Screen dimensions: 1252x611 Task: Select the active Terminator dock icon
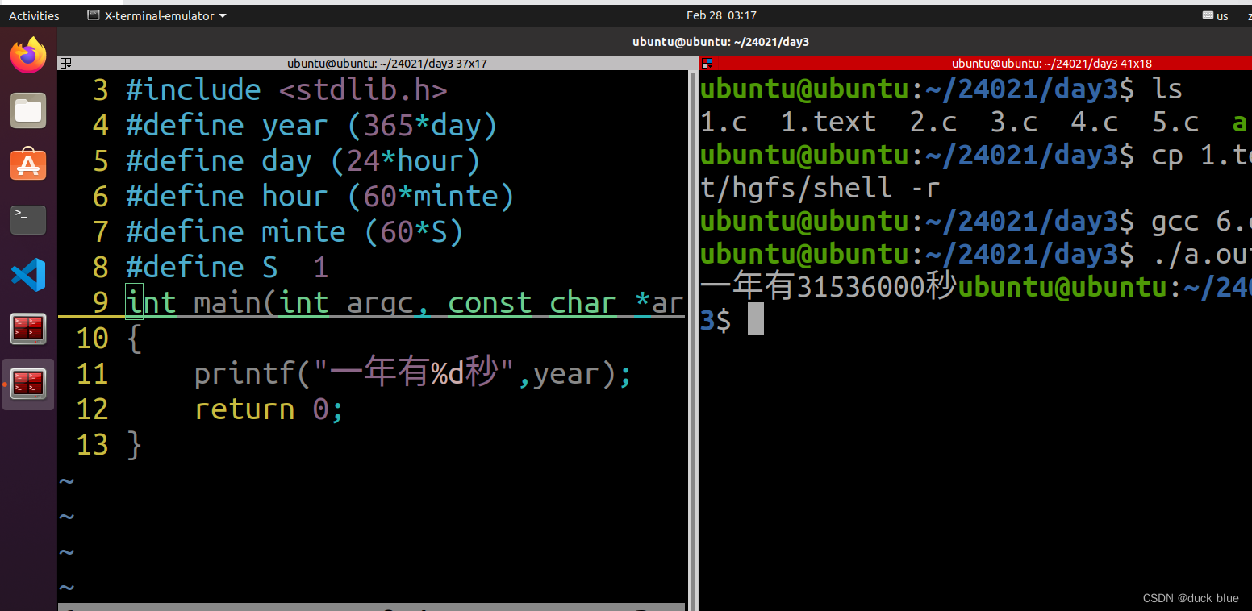coord(27,384)
